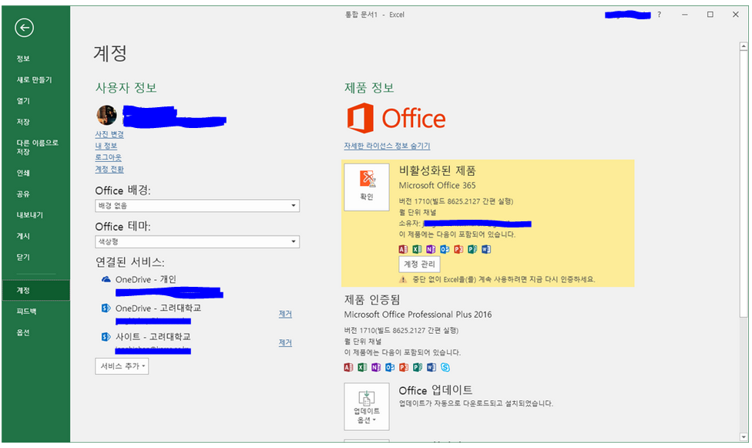Click the 로그아웃 link

[109, 157]
